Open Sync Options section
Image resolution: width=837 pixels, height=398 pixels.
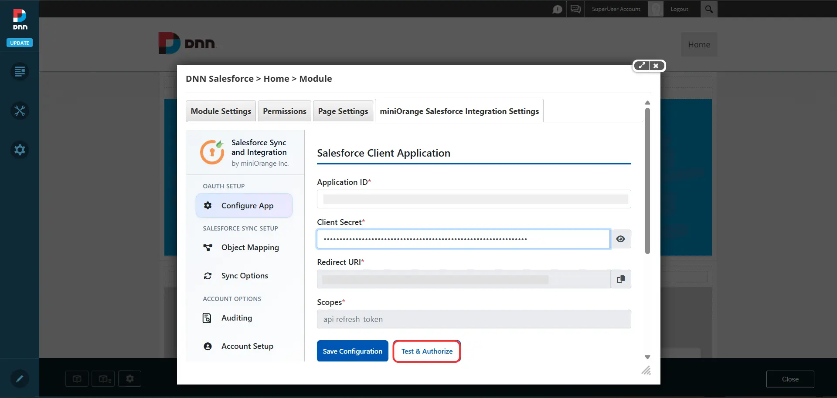click(244, 276)
